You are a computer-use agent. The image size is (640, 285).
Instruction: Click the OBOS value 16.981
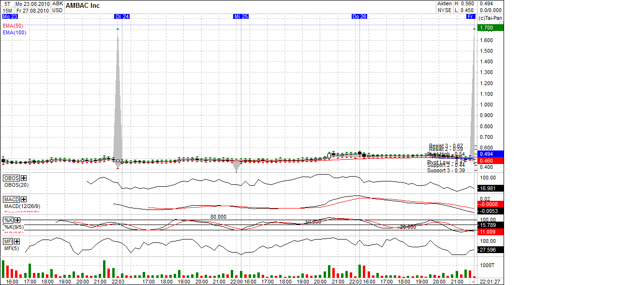(x=491, y=188)
